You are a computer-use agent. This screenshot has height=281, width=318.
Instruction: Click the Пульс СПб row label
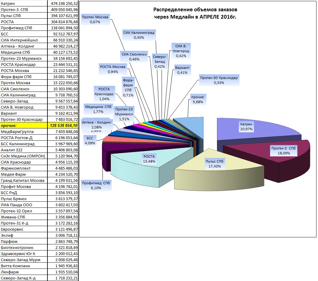pyautogui.click(x=24, y=16)
